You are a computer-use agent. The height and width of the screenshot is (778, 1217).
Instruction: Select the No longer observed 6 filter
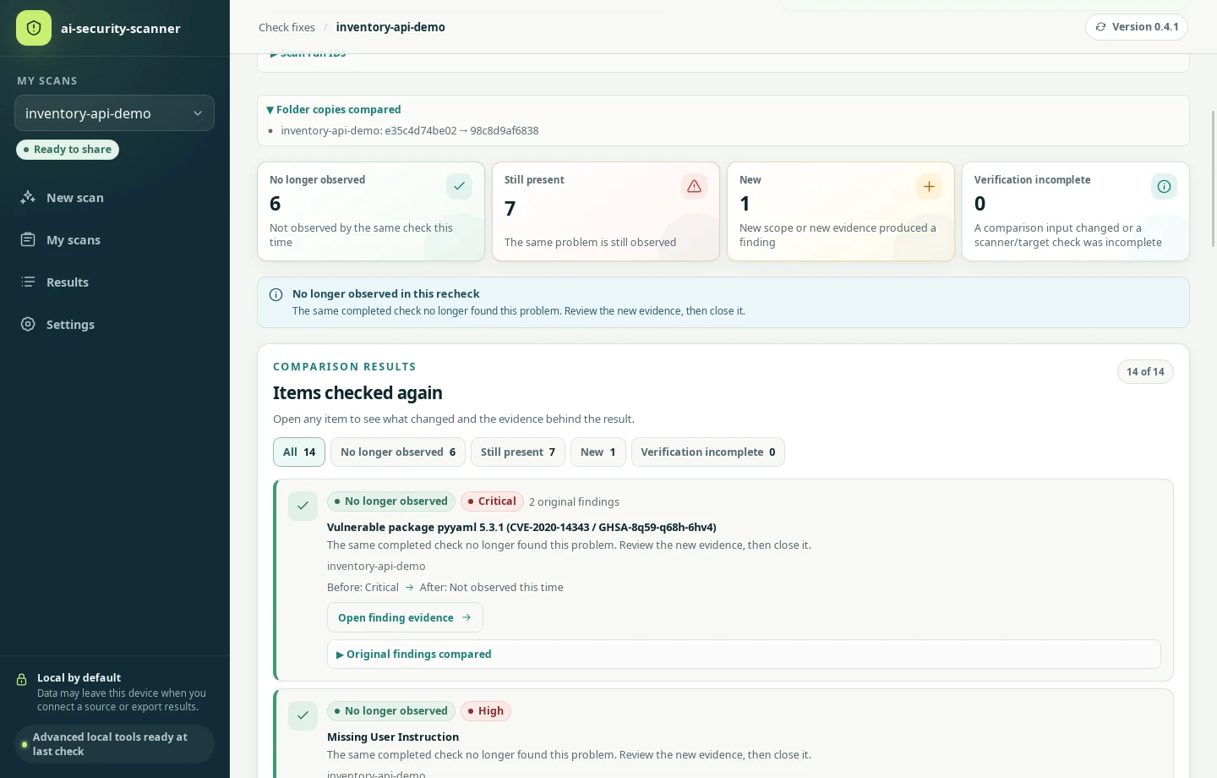click(398, 452)
